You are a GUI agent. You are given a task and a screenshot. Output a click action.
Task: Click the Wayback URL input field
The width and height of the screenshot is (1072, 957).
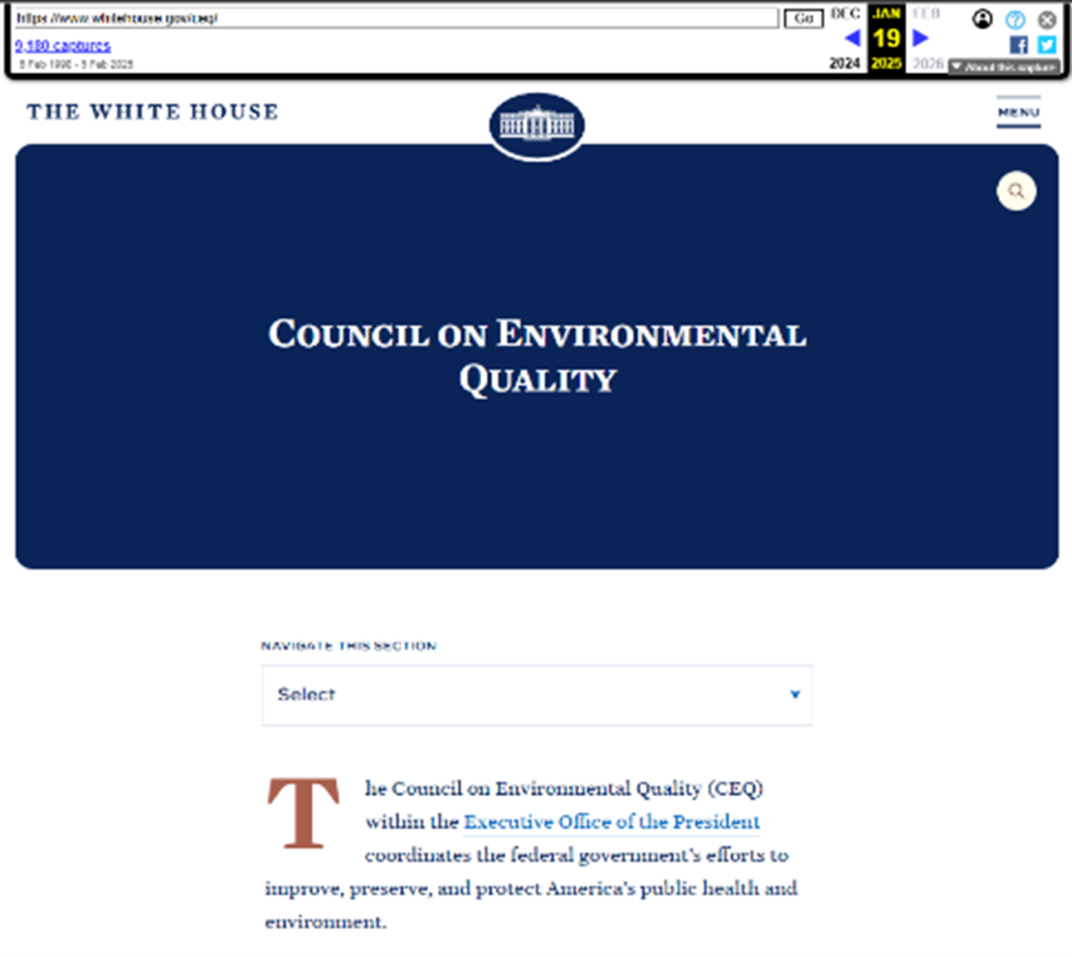point(397,18)
